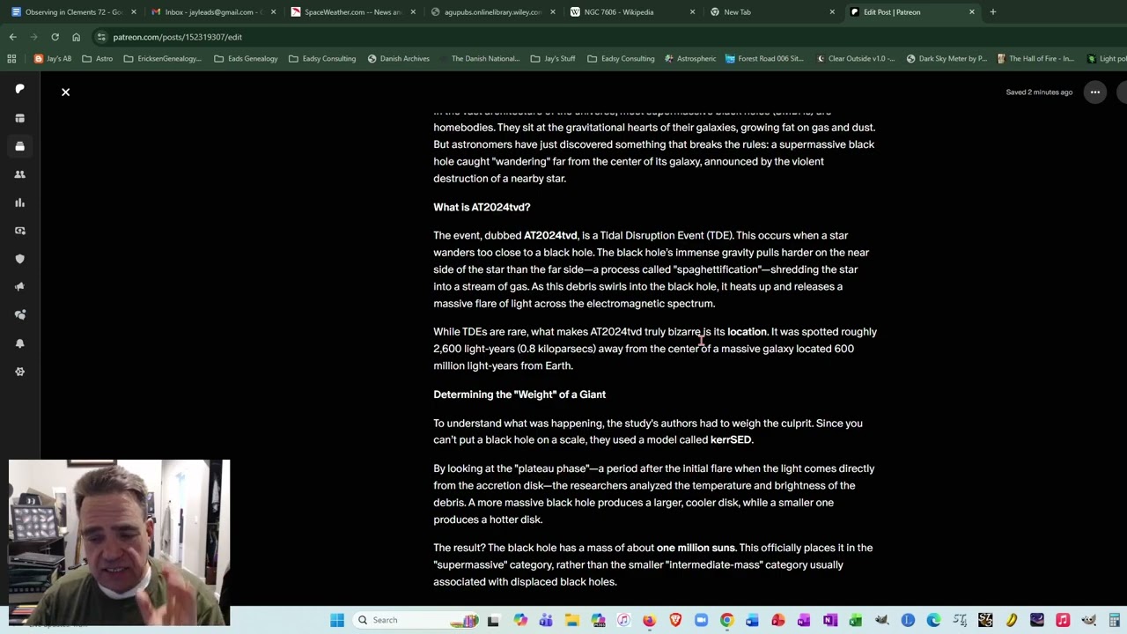Open Jay's Stuff bookmark folder
Image resolution: width=1127 pixels, height=634 pixels.
click(x=553, y=59)
